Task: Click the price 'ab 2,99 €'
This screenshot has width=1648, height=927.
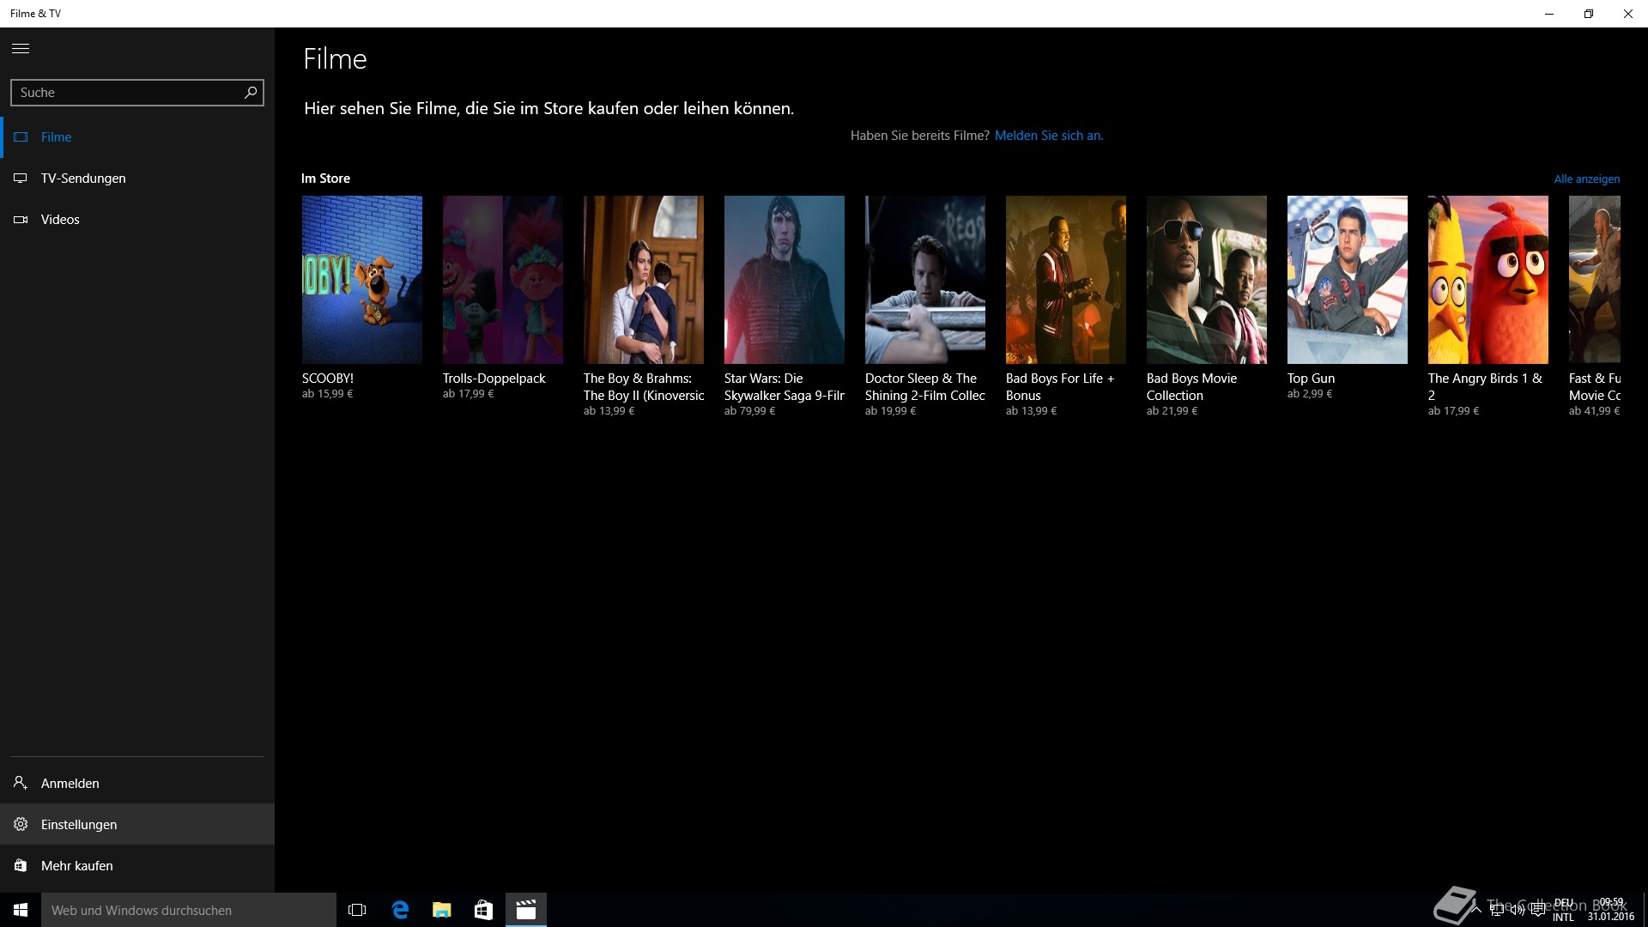Action: click(1310, 394)
